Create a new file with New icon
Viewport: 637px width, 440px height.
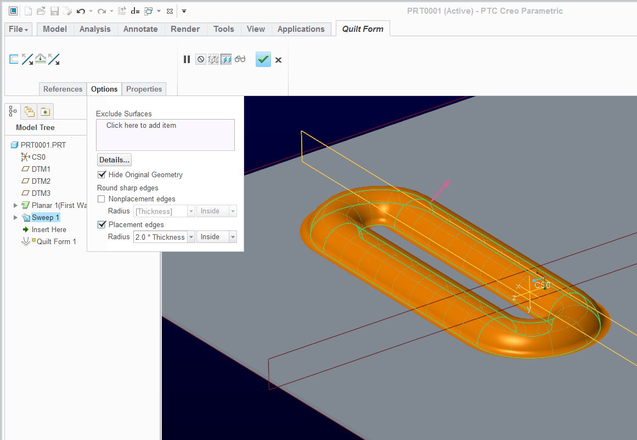tap(28, 11)
